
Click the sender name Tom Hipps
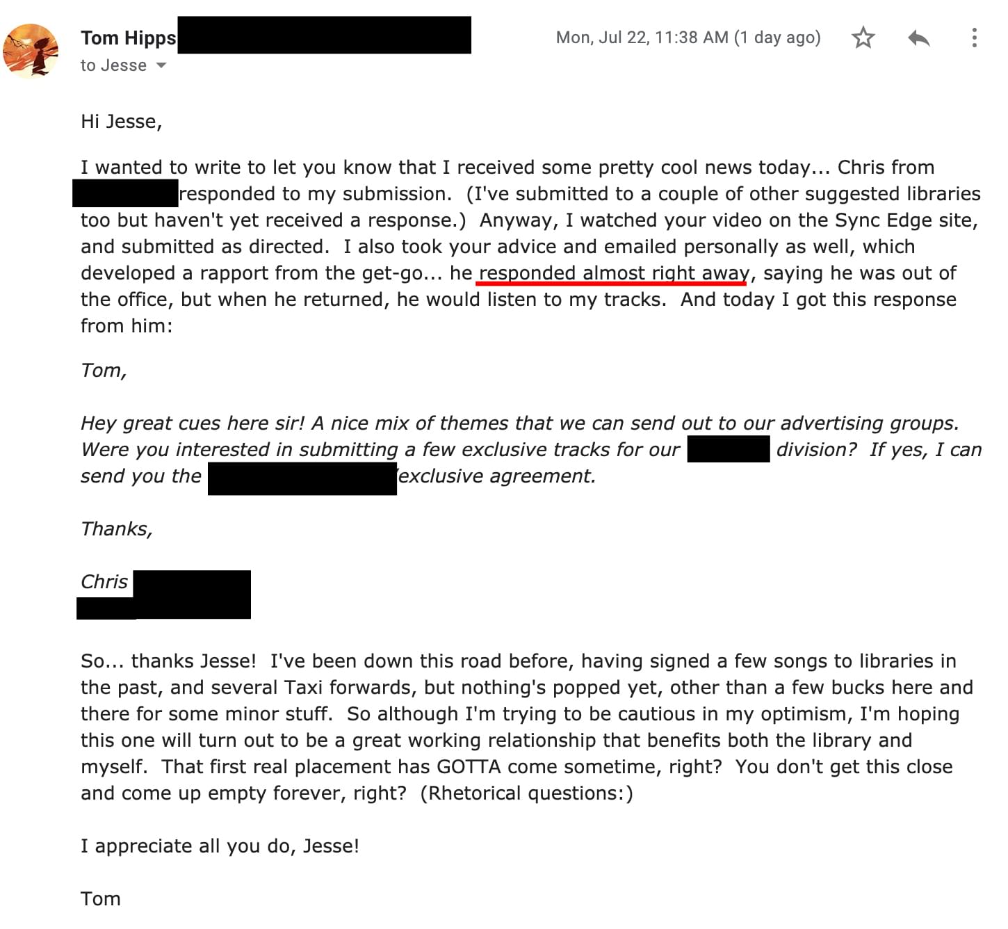(129, 38)
